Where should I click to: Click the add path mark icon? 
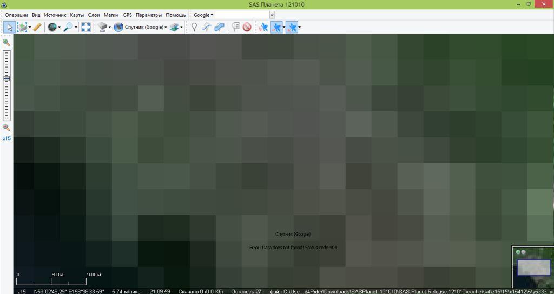(206, 27)
